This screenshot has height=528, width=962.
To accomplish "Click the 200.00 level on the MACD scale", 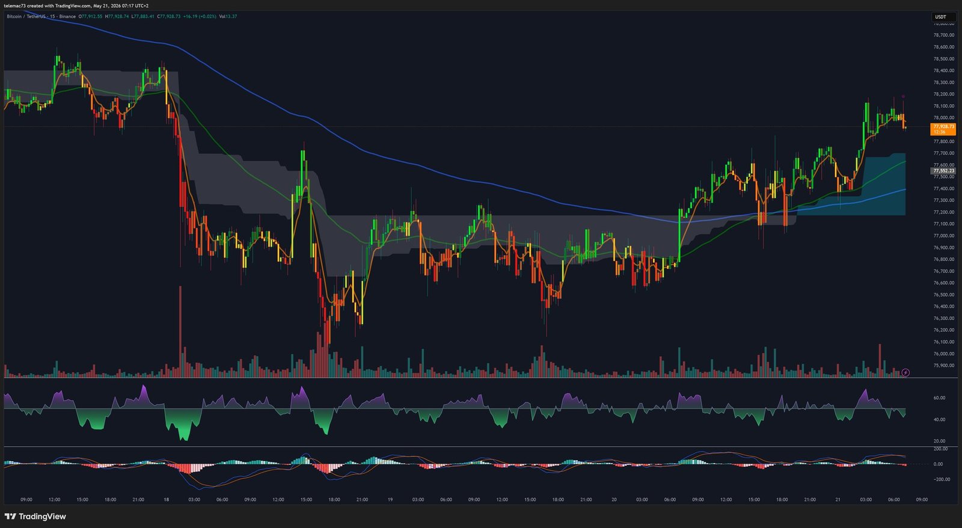I will 940,449.
